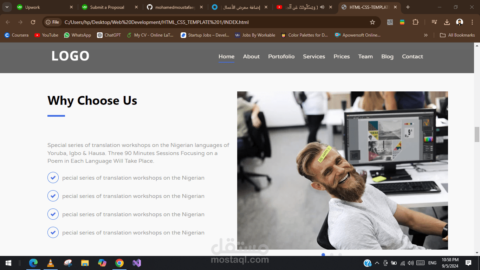Show hidden system tray icons
Image resolution: width=480 pixels, height=270 pixels.
(x=377, y=263)
